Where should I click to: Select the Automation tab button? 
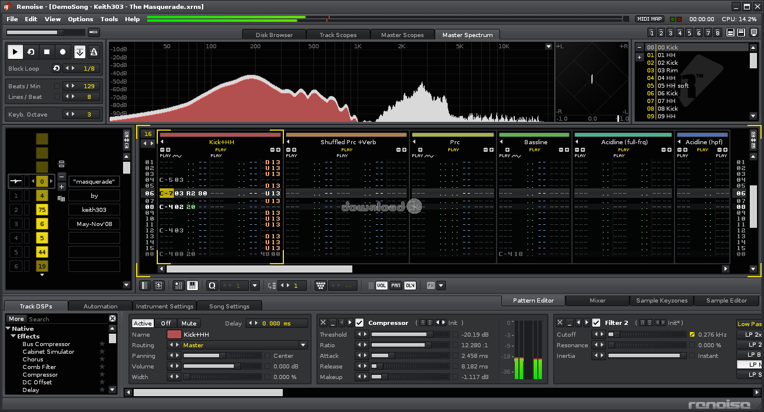point(101,306)
